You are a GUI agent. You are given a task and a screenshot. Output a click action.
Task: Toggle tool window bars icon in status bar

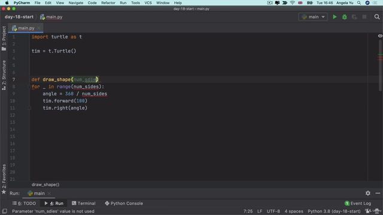[4, 211]
